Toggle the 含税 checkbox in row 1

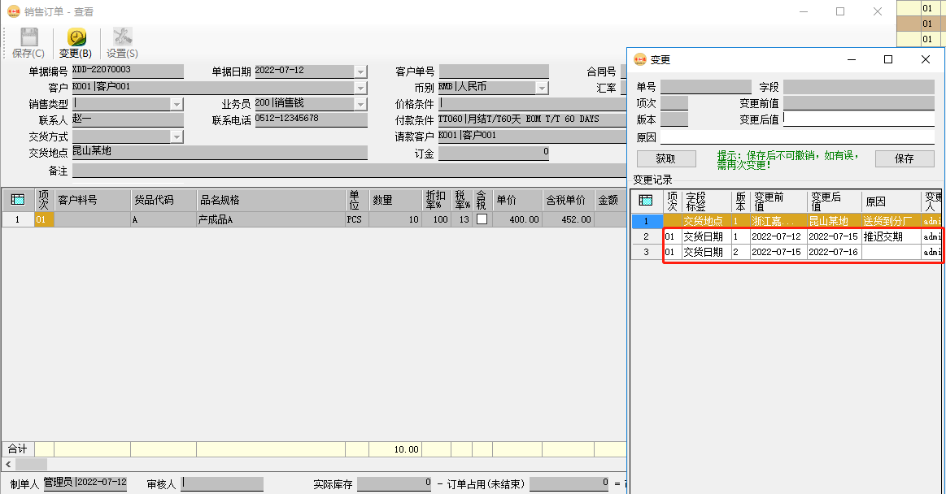click(x=482, y=219)
